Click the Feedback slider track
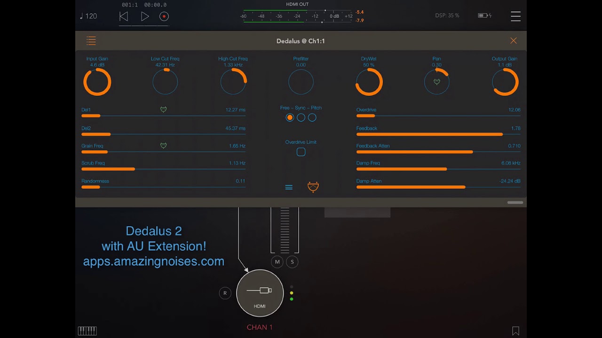The width and height of the screenshot is (602, 338). coord(438,134)
